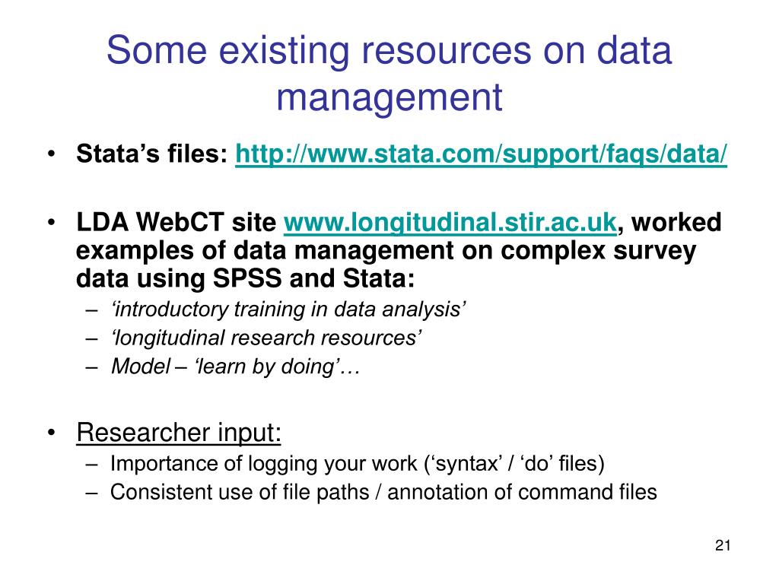Click the bullet point before 'Researcher input'
Viewport: 779px width, 584px height.
click(x=51, y=433)
